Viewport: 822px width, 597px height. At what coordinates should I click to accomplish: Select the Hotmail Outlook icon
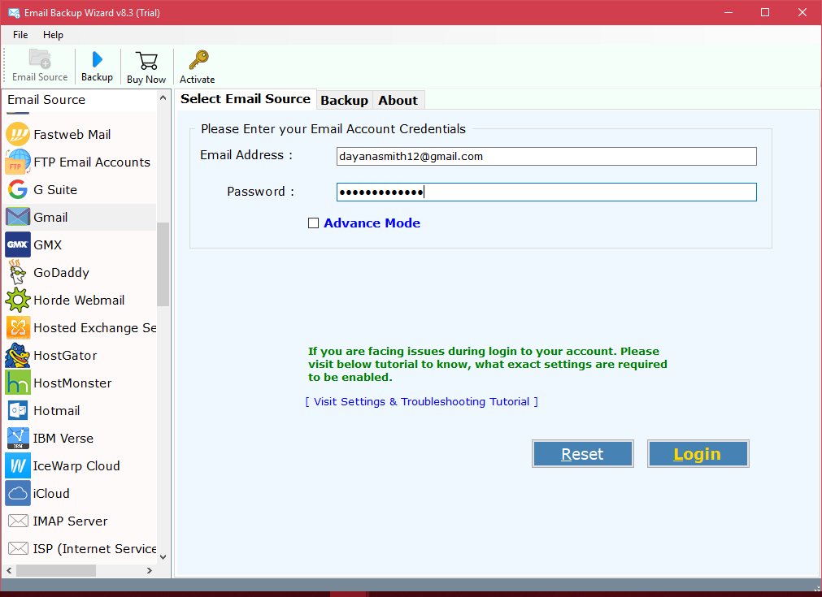[x=18, y=410]
